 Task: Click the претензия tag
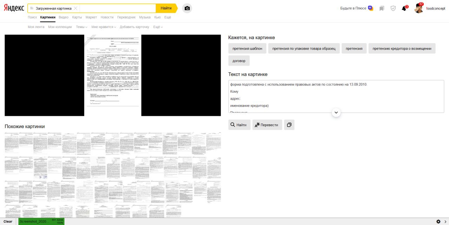tap(354, 48)
